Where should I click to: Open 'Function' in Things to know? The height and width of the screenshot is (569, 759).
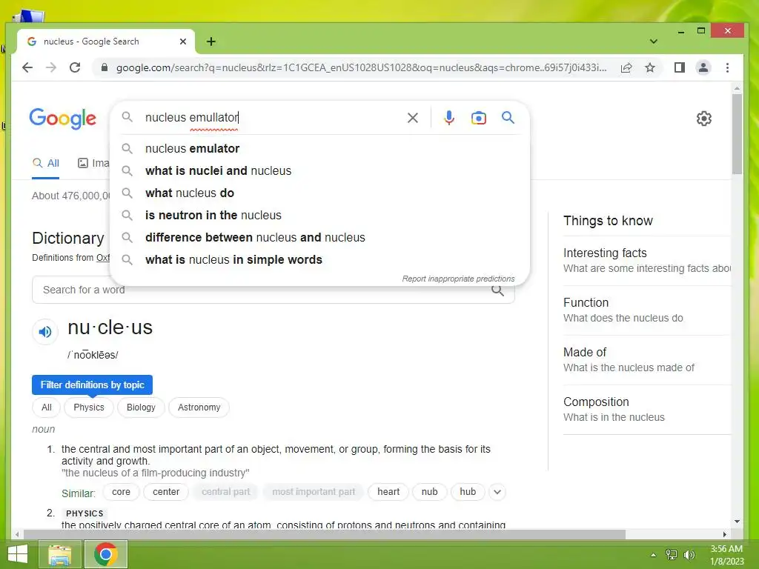[x=646, y=310]
